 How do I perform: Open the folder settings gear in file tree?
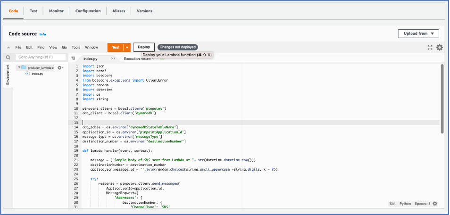click(x=59, y=68)
